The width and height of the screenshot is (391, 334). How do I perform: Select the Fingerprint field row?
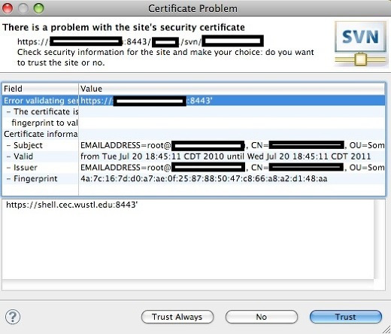193,178
